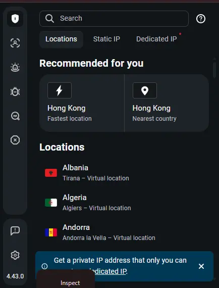Open the Antivirus bug icon
219x288 pixels.
coord(15,91)
